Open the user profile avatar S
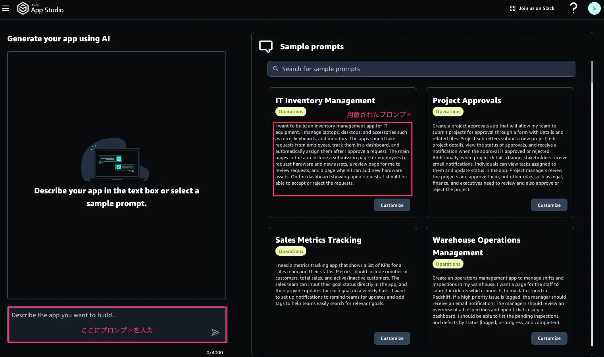This screenshot has width=604, height=357. coord(594,8)
